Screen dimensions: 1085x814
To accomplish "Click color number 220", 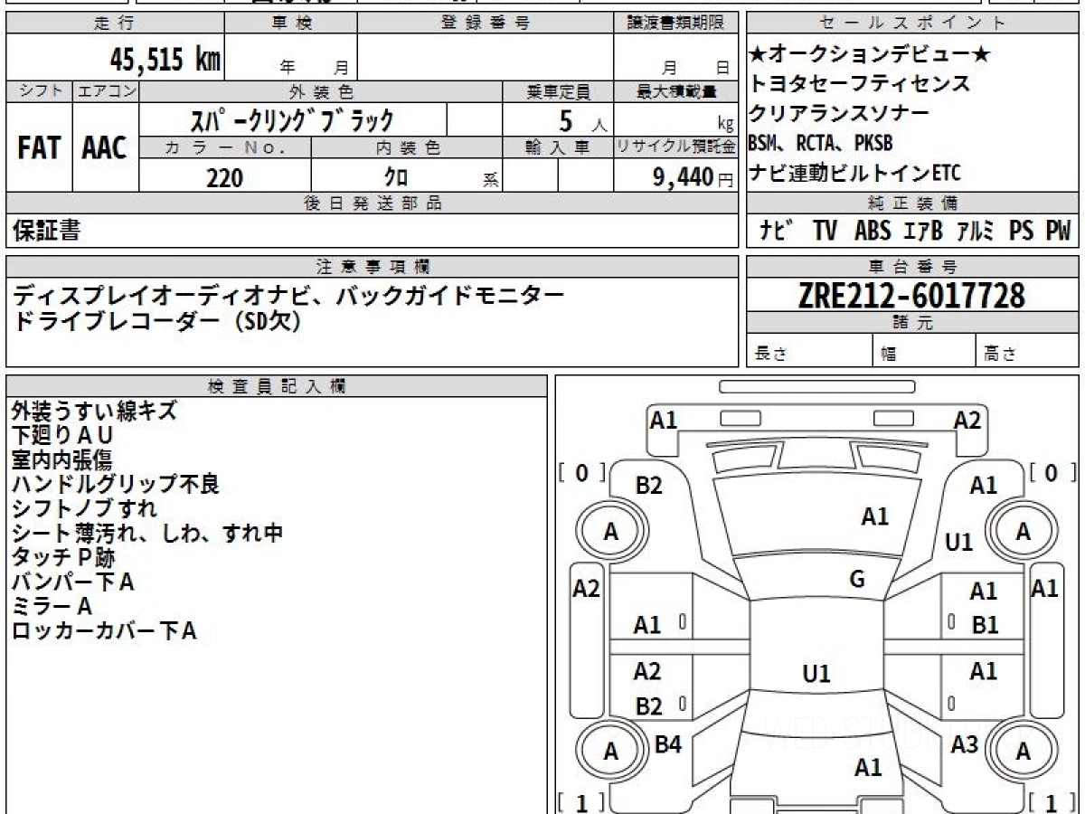I will click(224, 177).
